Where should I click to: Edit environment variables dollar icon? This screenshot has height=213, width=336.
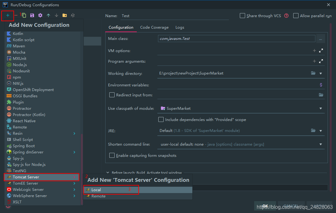[x=321, y=85]
